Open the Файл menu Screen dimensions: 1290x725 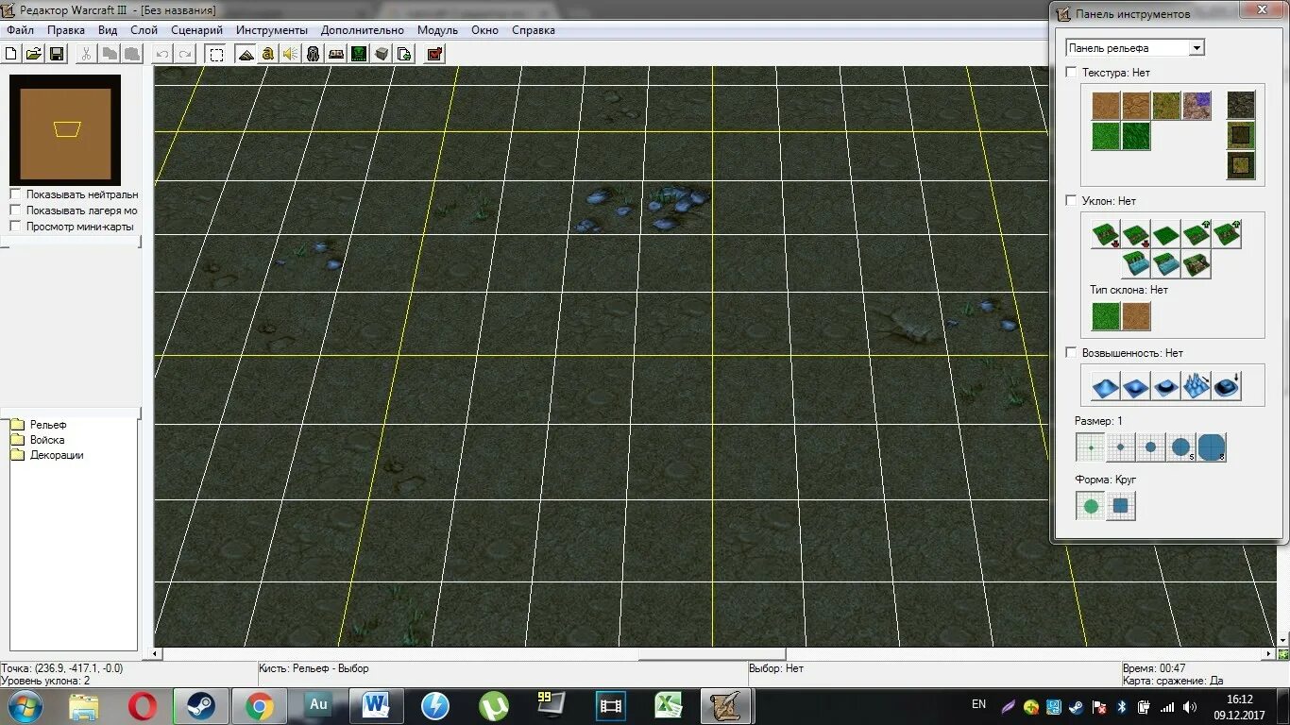20,30
